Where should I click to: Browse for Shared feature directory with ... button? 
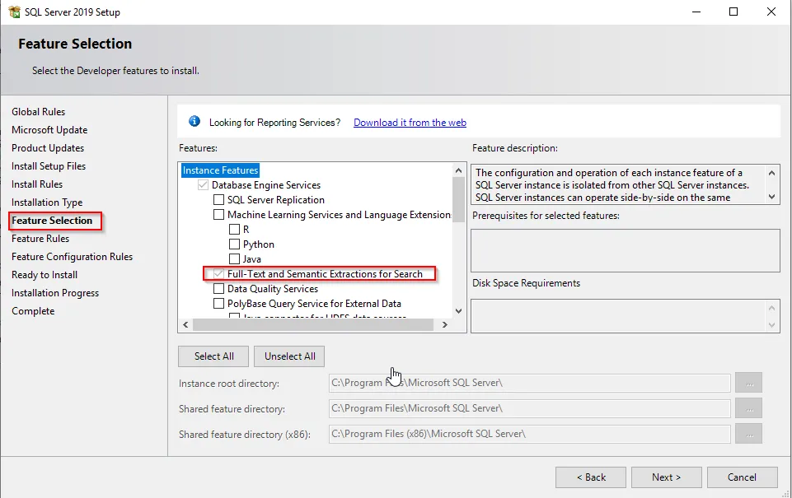point(748,408)
